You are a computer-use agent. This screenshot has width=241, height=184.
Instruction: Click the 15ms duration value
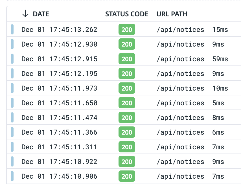220,30
